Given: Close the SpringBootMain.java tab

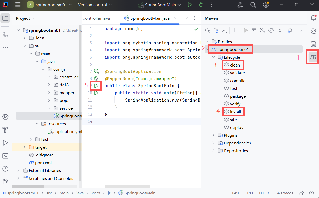Looking at the screenshot, I should click(175, 18).
